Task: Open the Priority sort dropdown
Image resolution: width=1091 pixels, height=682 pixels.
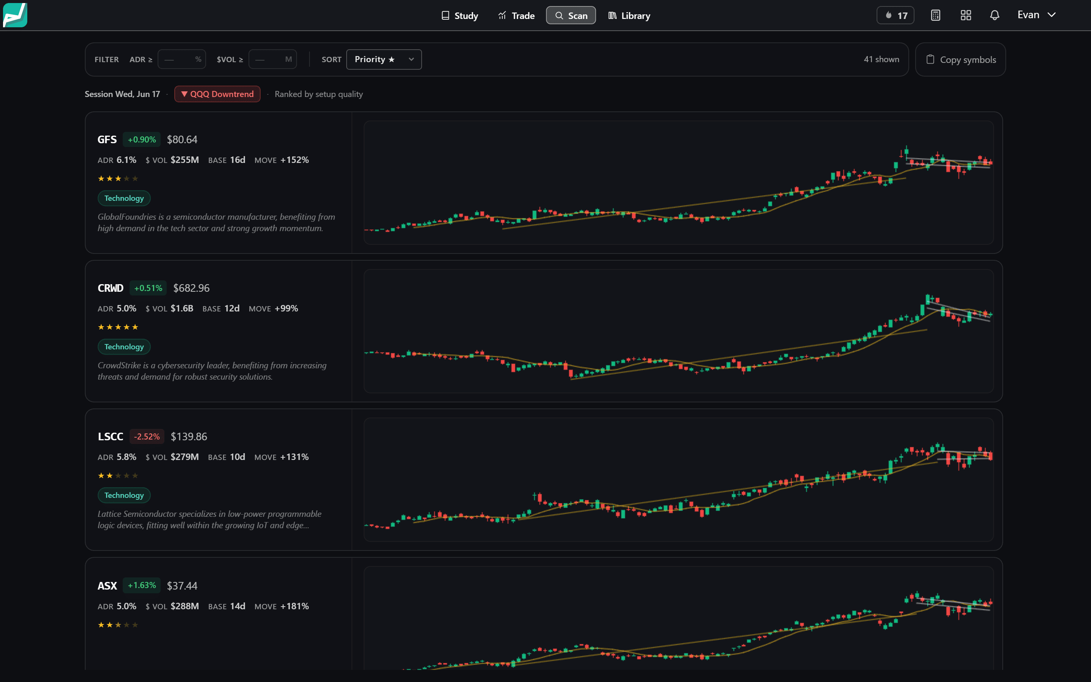Action: 384,59
